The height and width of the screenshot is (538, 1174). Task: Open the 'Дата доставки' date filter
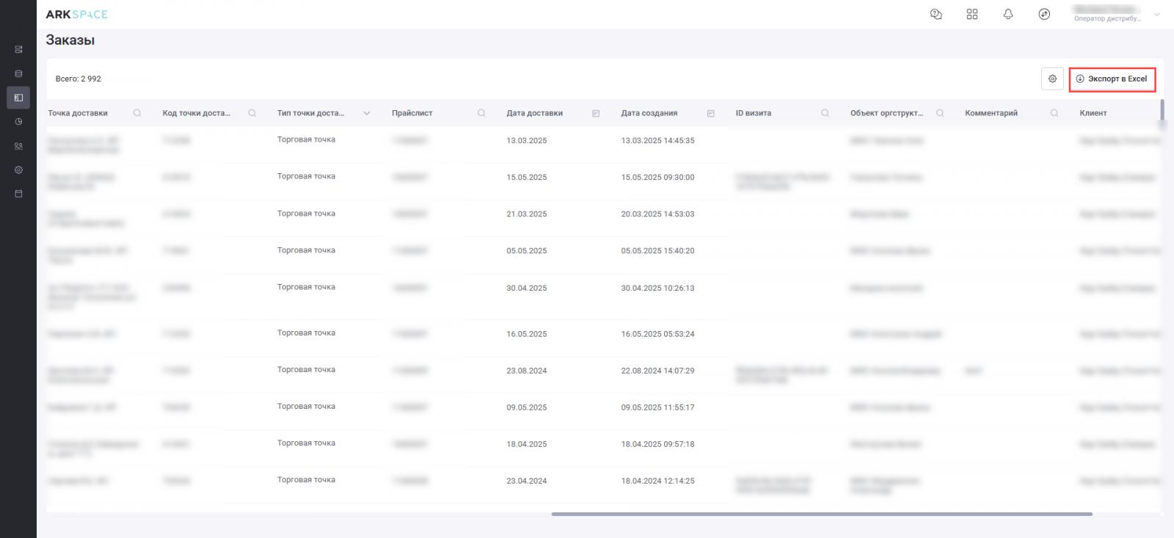pos(596,113)
